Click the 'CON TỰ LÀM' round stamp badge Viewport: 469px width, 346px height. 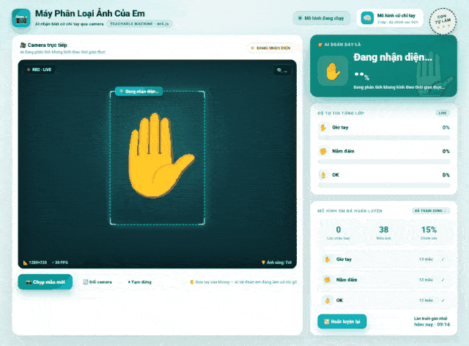443,21
